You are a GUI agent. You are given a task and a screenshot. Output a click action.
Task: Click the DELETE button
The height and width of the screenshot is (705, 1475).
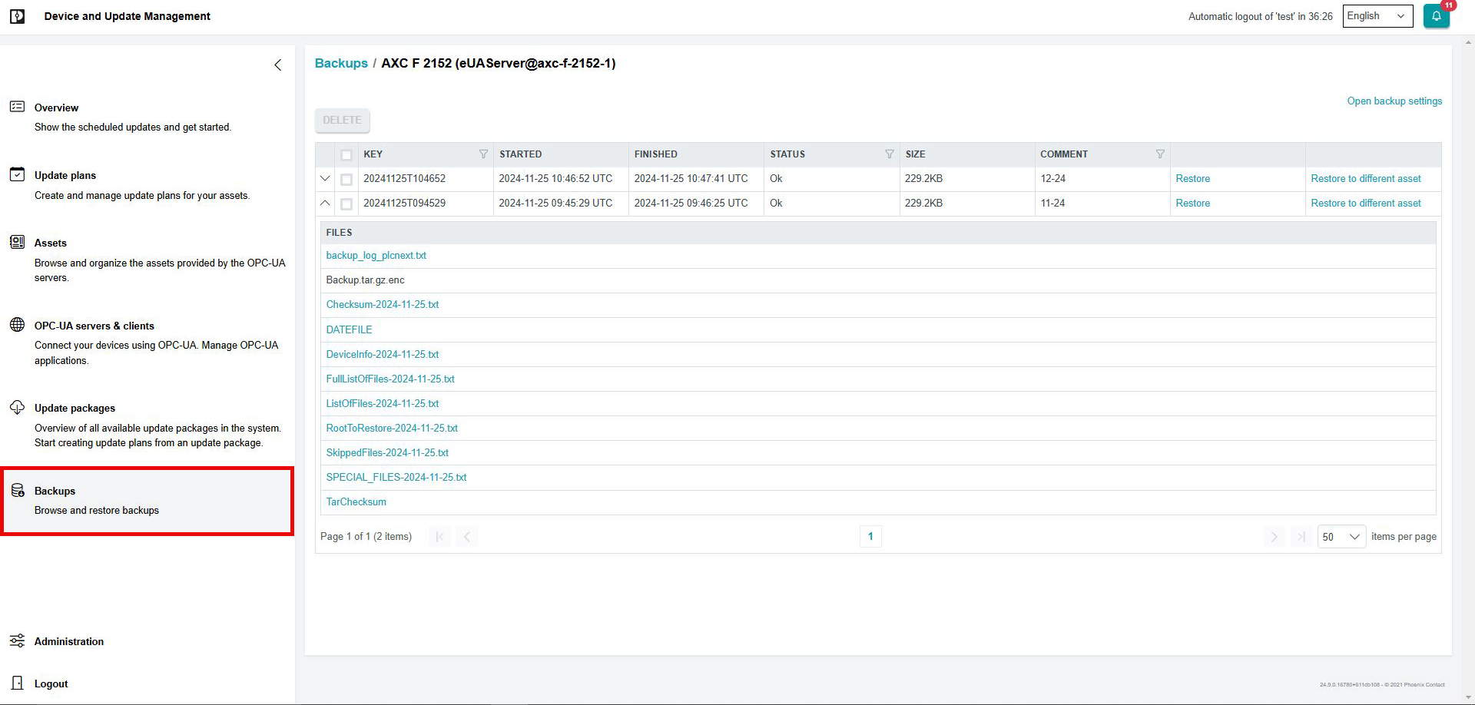coord(342,121)
